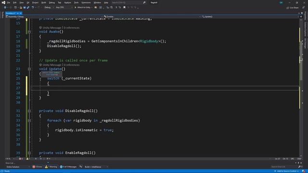Click the user account badge
Viewport: 308px width, 173px height.
point(281,2)
